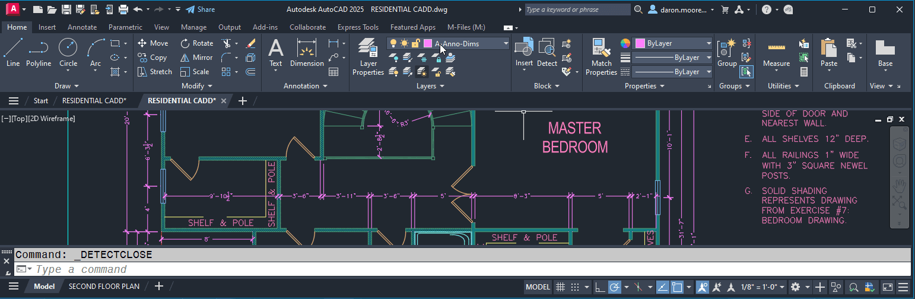Switch to the Start file tab

click(x=41, y=101)
